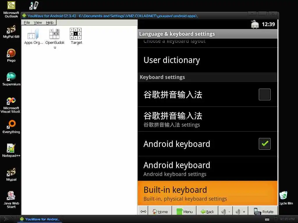
Task: Open Android keyboard settings entry
Action: 207,169
